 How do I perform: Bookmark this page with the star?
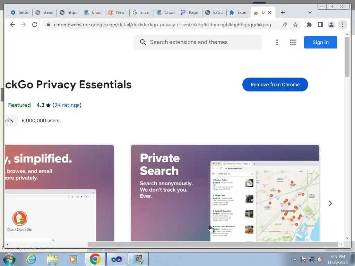[x=295, y=25]
